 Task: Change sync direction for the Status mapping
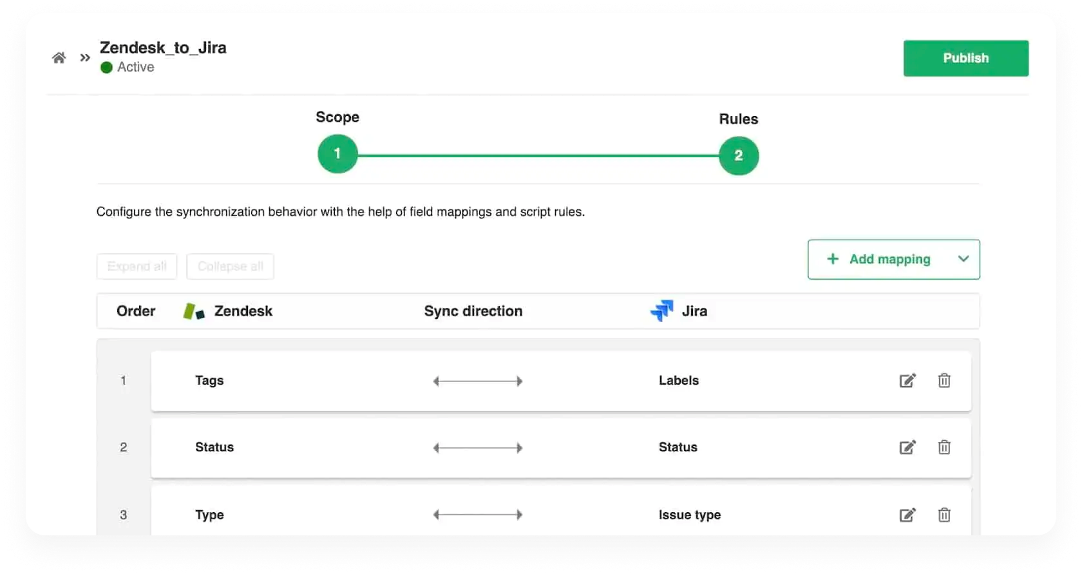click(x=477, y=447)
